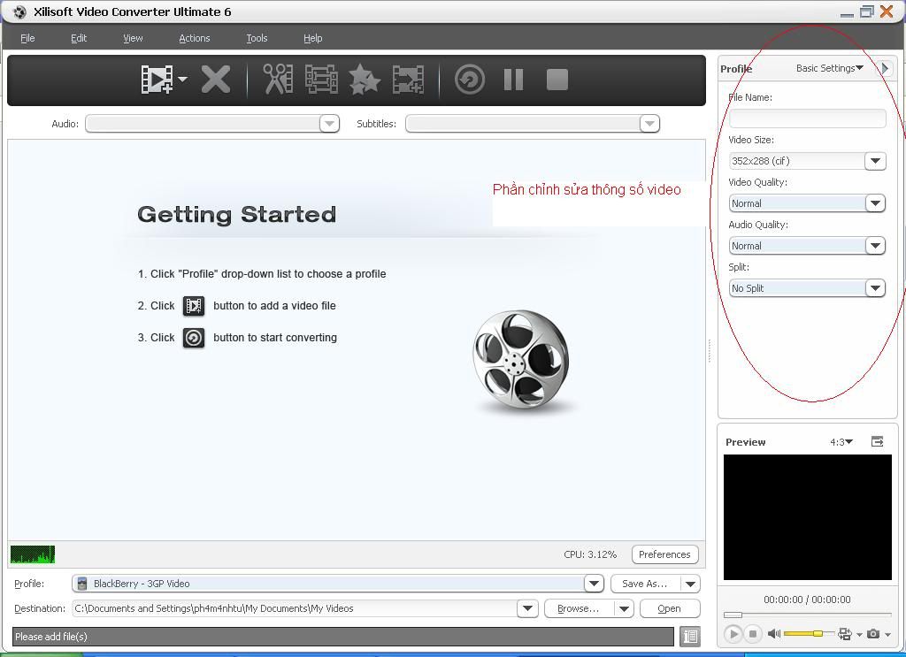
Task: Expand the Video Quality dropdown
Action: click(x=875, y=203)
